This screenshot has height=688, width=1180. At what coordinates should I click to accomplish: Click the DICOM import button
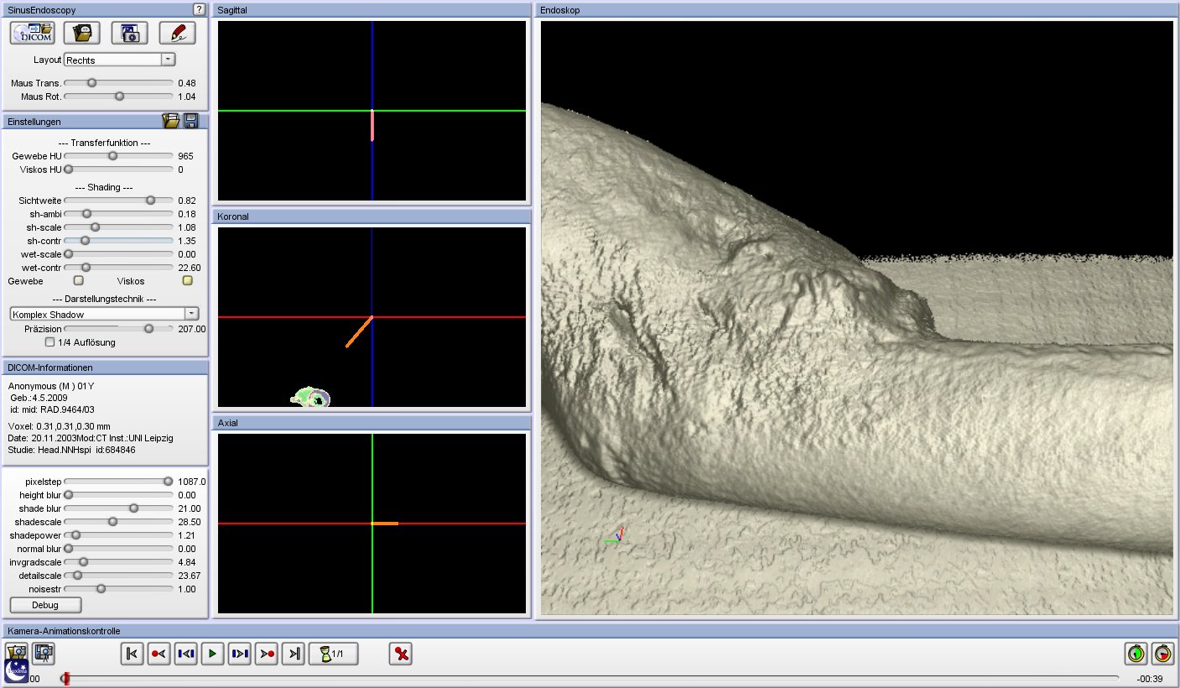click(x=33, y=34)
